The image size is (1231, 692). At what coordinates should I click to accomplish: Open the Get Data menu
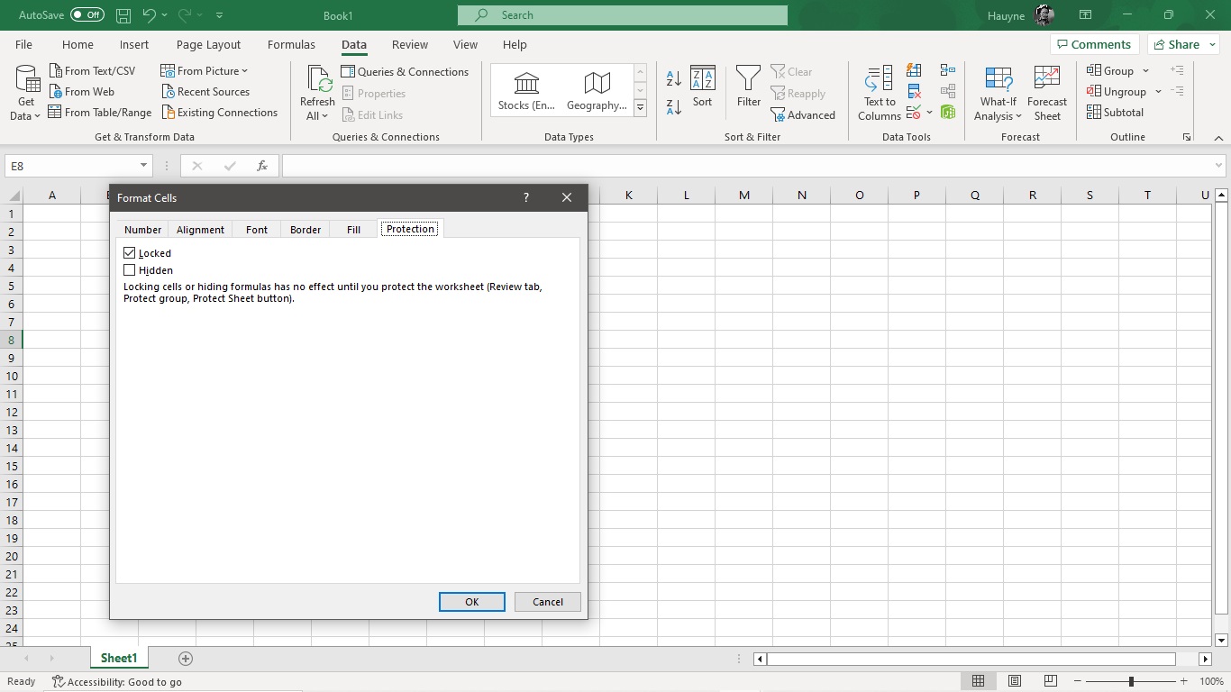[26, 93]
